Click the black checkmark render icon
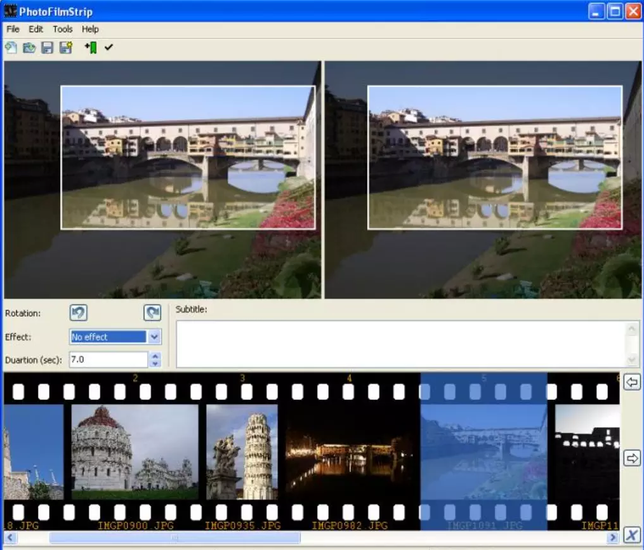644x550 pixels. tap(108, 48)
